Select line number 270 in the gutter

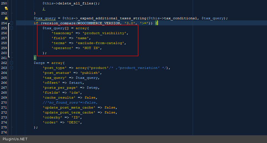[x=4, y=102]
